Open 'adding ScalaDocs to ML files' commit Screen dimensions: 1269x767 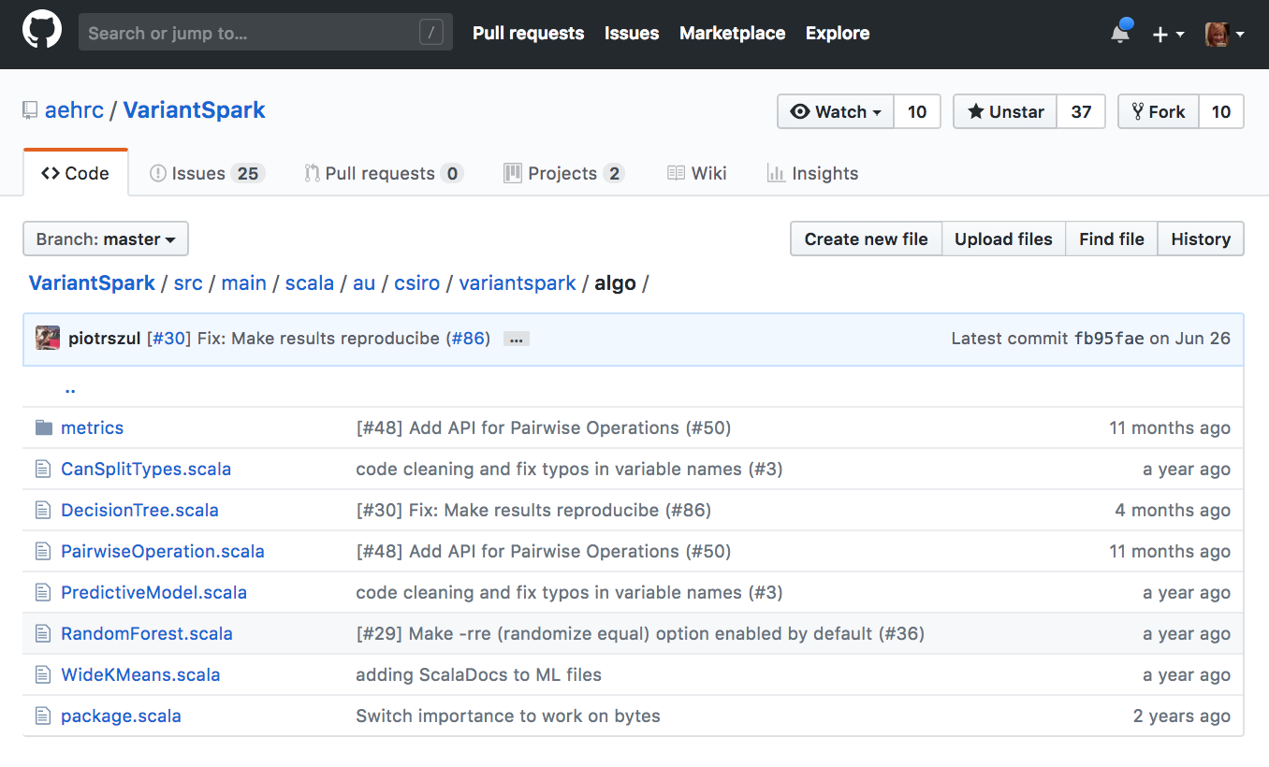pos(478,674)
